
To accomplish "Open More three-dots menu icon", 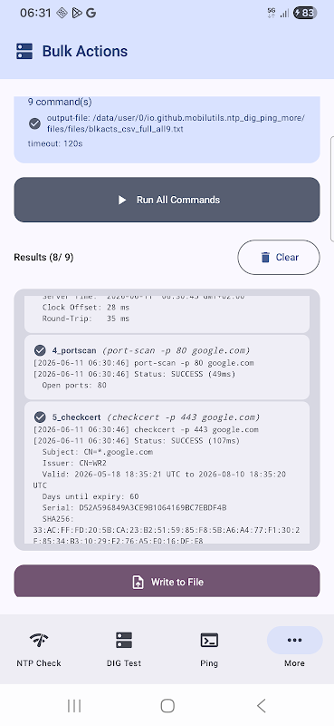I will pyautogui.click(x=294, y=641).
